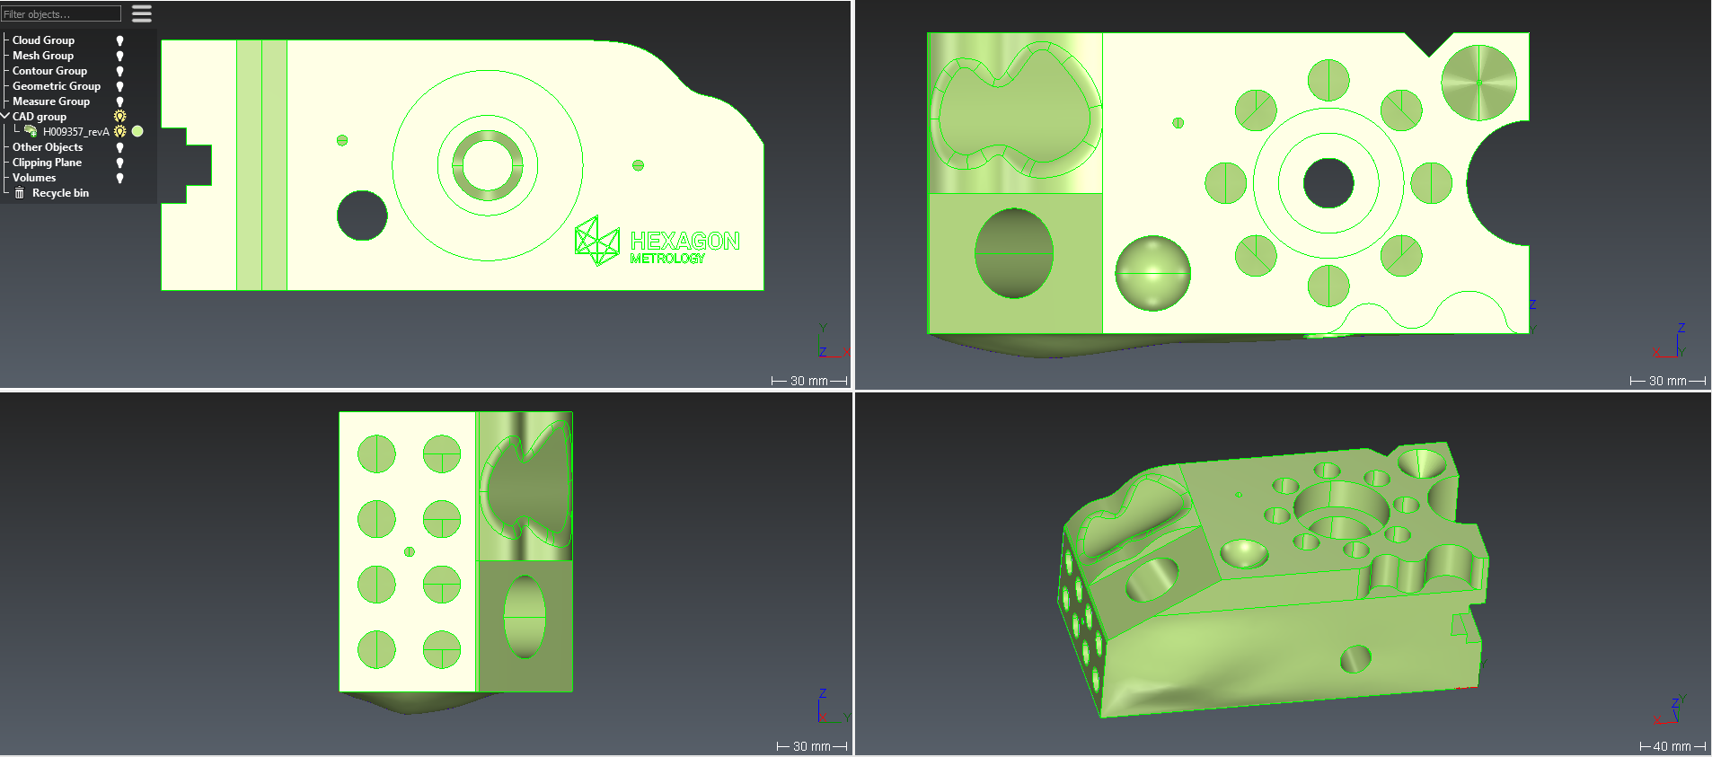Toggle visibility bulb for Clipping Plane
This screenshot has width=1712, height=757.
[119, 163]
